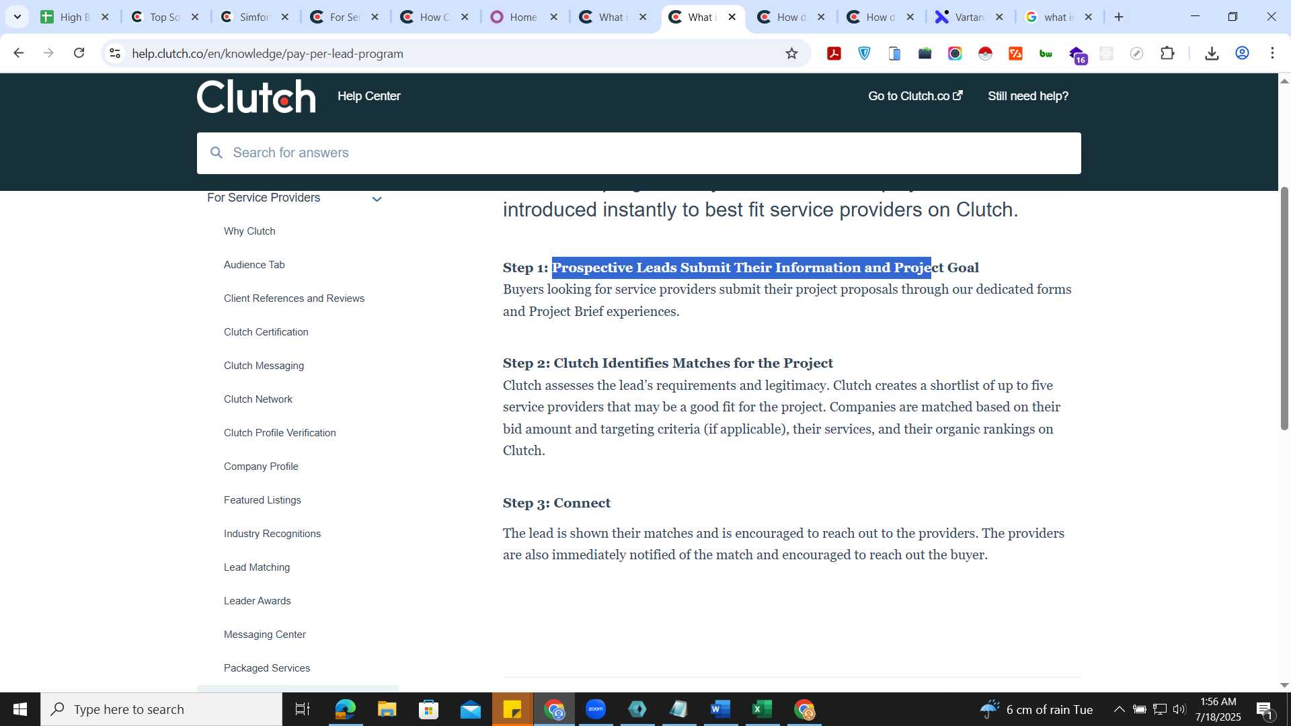The width and height of the screenshot is (1291, 726).
Task: Go back to the previous page
Action: [18, 53]
